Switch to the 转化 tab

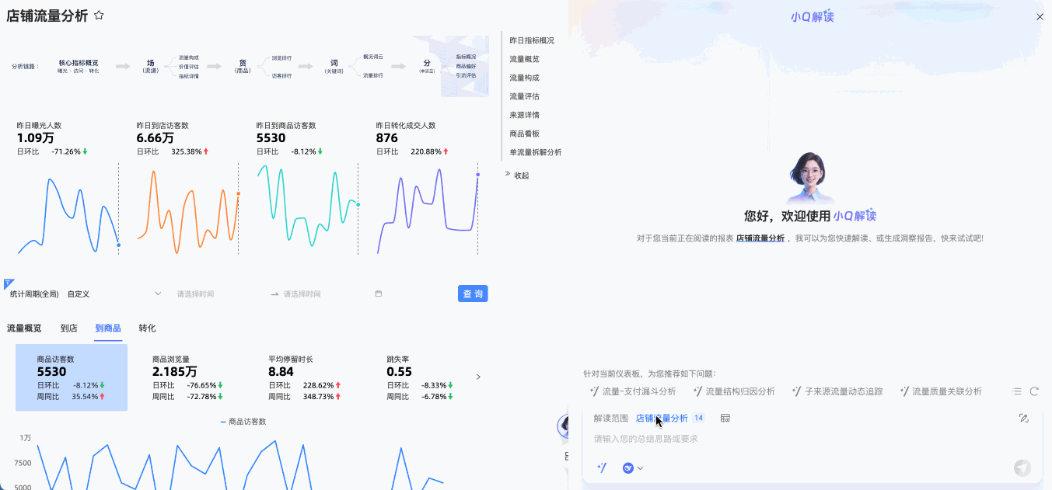[x=148, y=328]
